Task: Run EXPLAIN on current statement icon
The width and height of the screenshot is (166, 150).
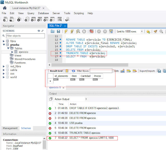Action: coord(78,31)
